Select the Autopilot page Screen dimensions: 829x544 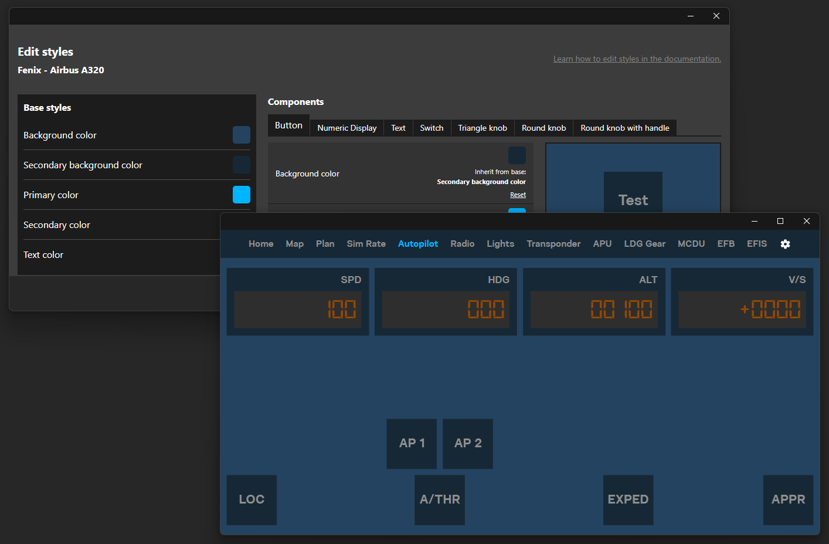click(418, 244)
